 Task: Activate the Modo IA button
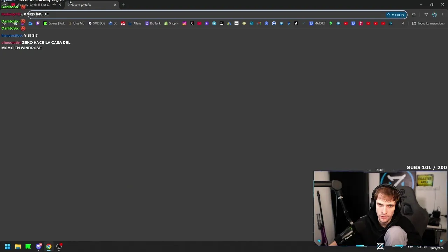coord(395,15)
